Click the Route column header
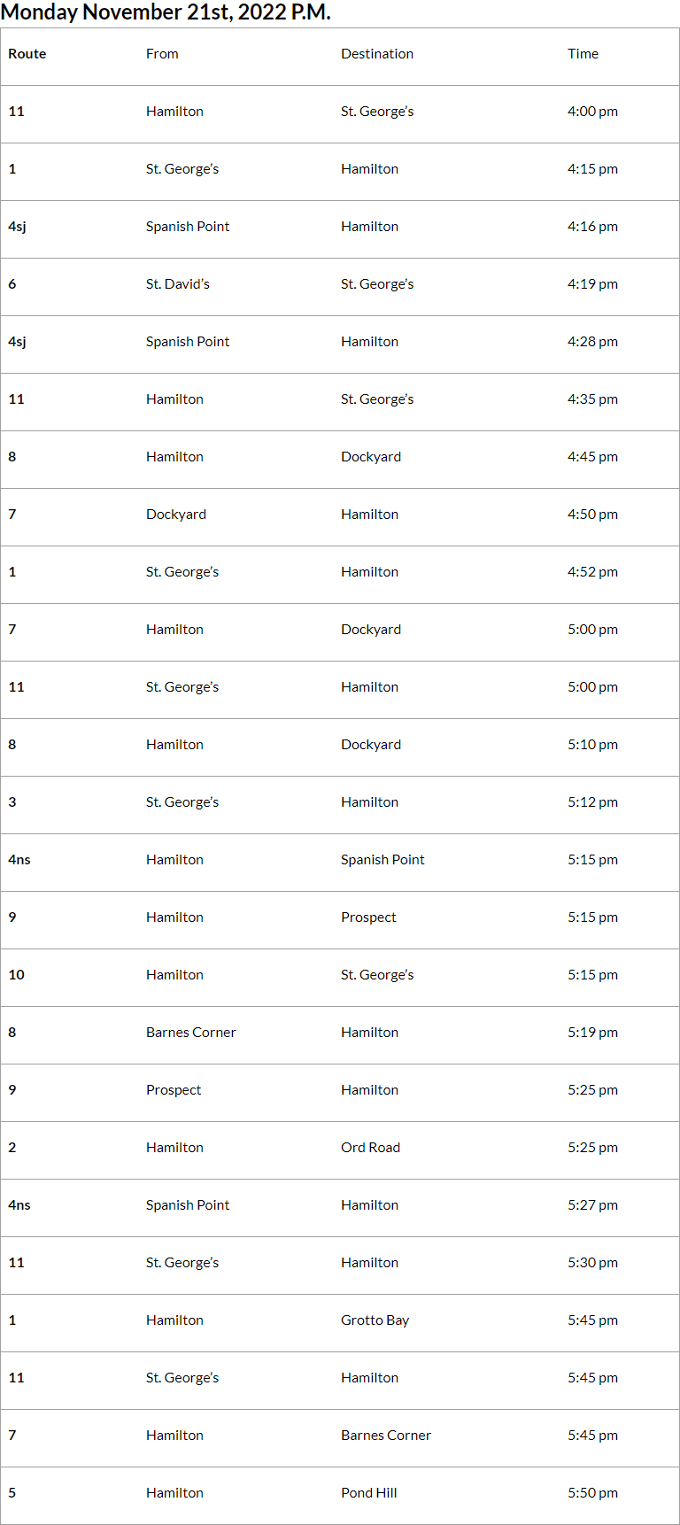 (x=27, y=54)
